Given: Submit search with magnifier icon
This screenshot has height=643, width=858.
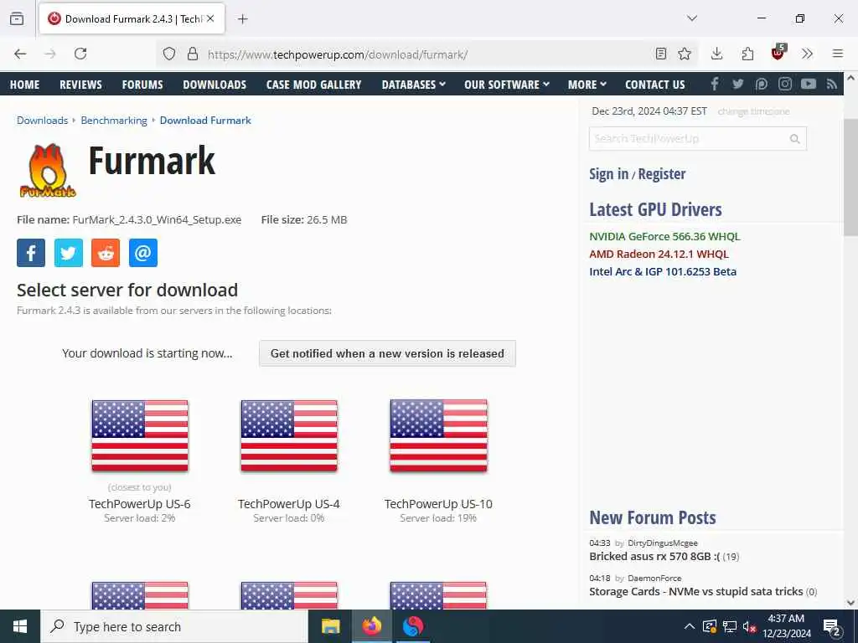Looking at the screenshot, I should [x=794, y=139].
